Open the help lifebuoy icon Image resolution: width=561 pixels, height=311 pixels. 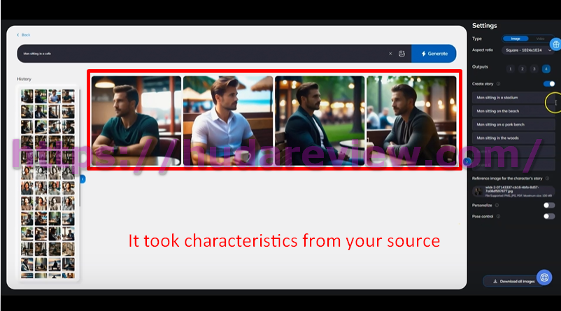click(x=544, y=277)
